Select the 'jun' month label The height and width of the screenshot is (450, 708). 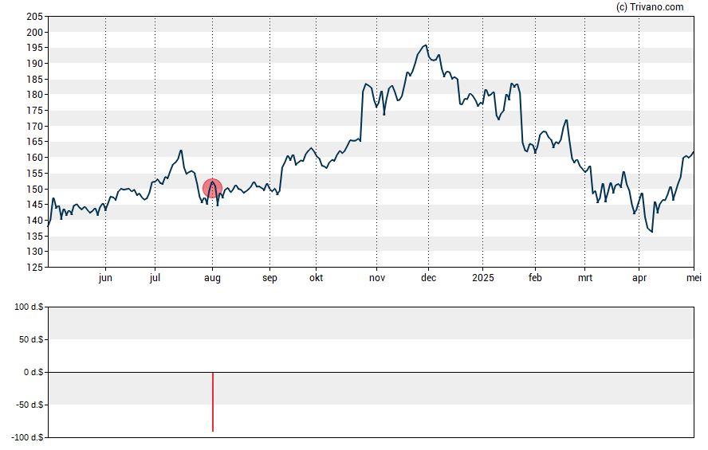(x=105, y=278)
